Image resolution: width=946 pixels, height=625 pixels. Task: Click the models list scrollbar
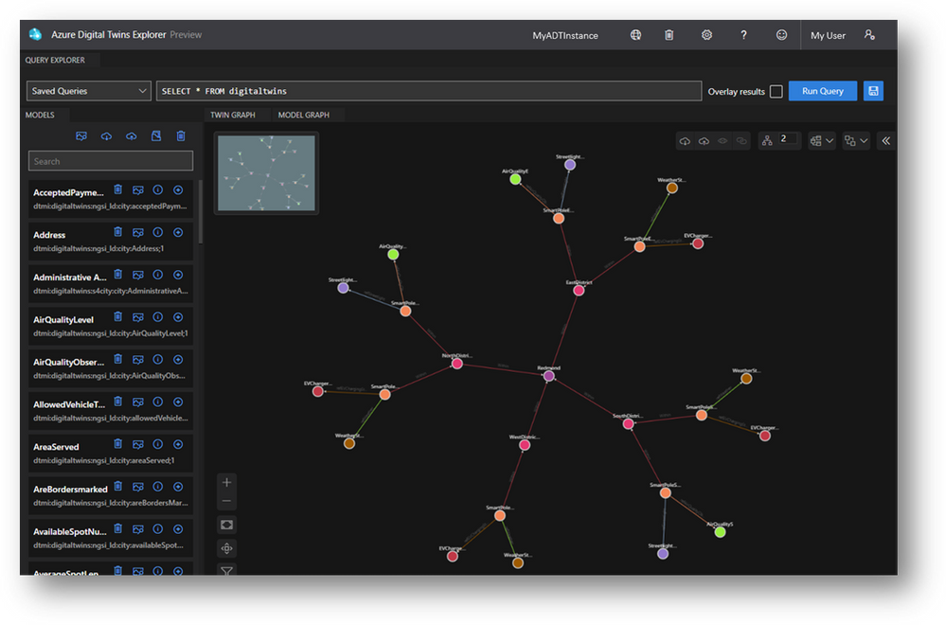(x=200, y=211)
